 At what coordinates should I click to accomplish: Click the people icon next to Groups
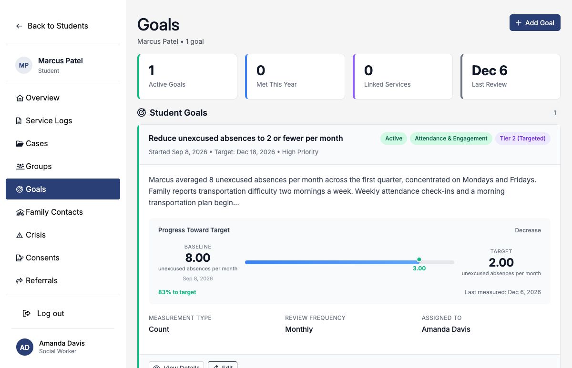[20, 167]
